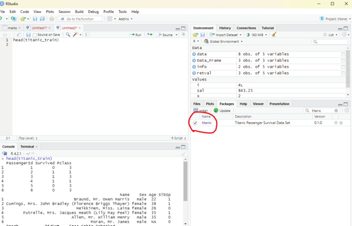Uncheck the titanic package checkbox
352x226 pixels.
[195, 123]
